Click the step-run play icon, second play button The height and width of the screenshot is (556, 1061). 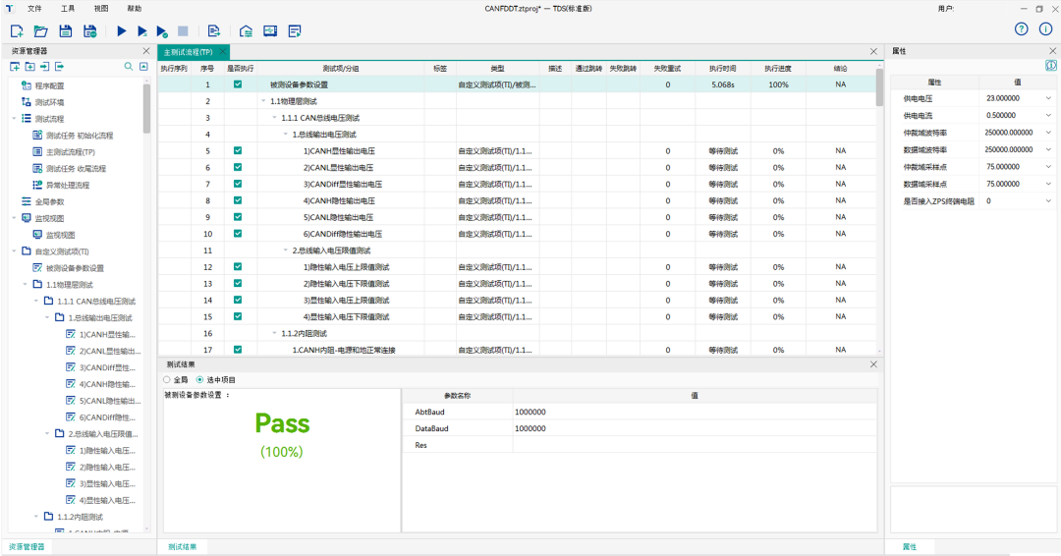(x=142, y=31)
